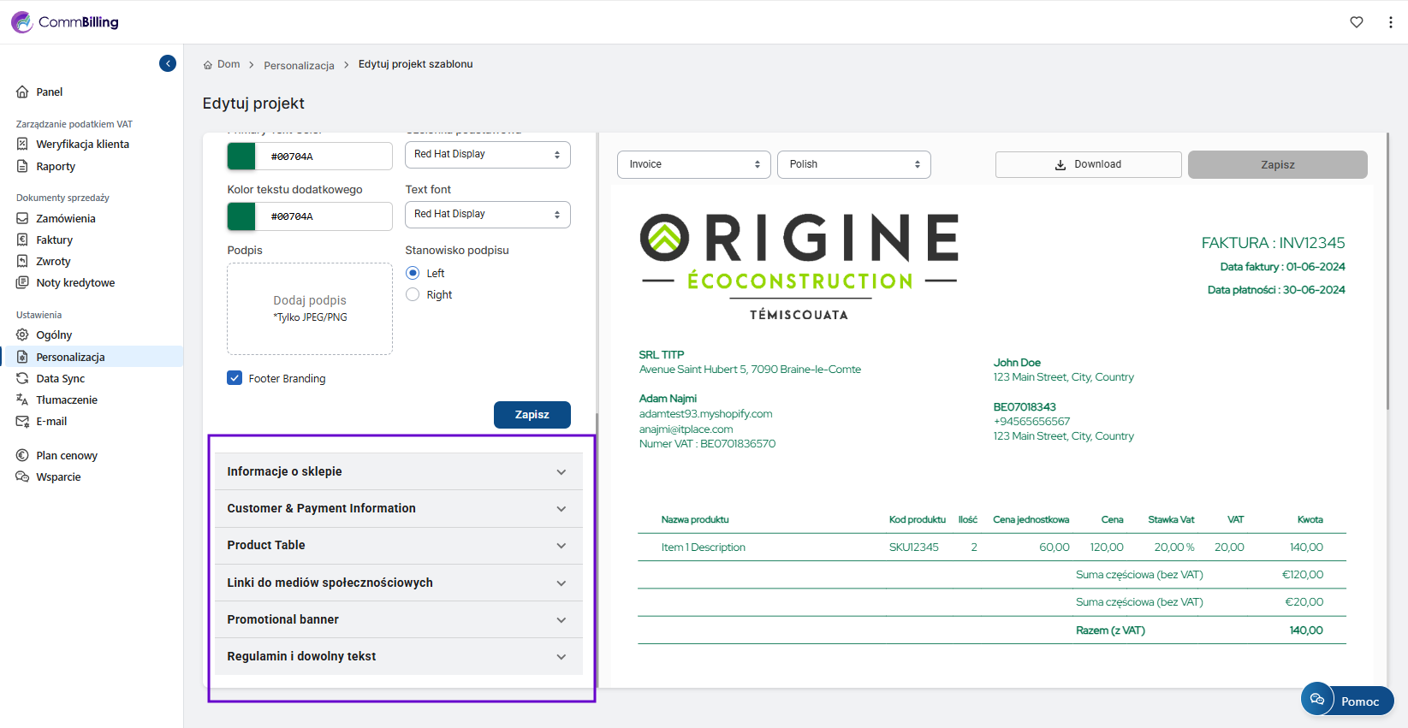Click the Download button
The height and width of the screenshot is (728, 1408).
1088,164
